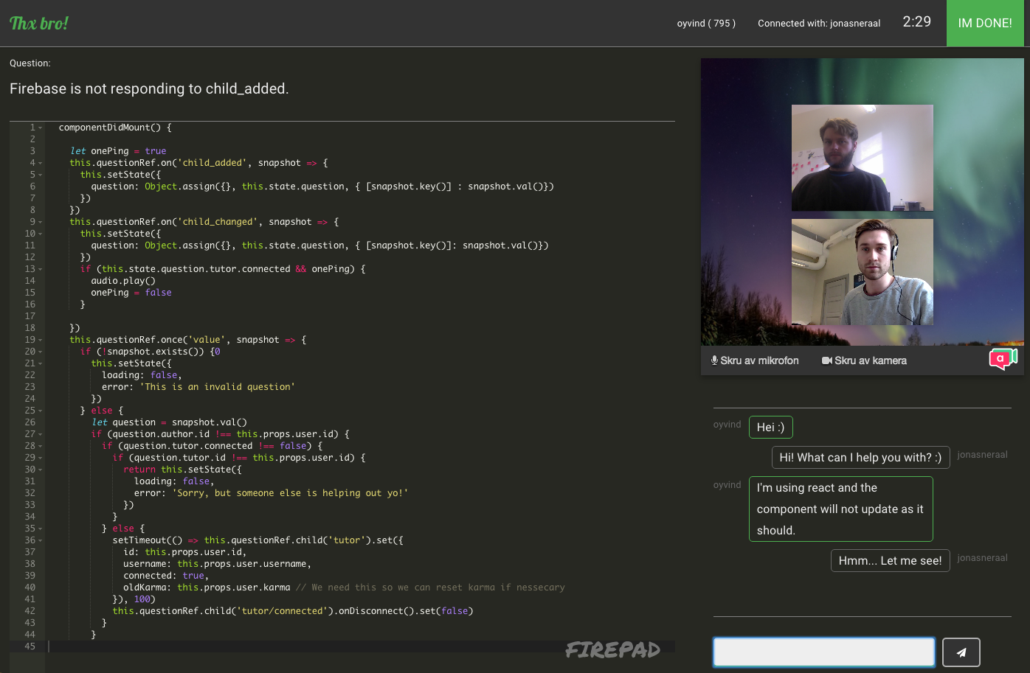Click the IM DONE! button
1030x673 pixels.
click(985, 23)
